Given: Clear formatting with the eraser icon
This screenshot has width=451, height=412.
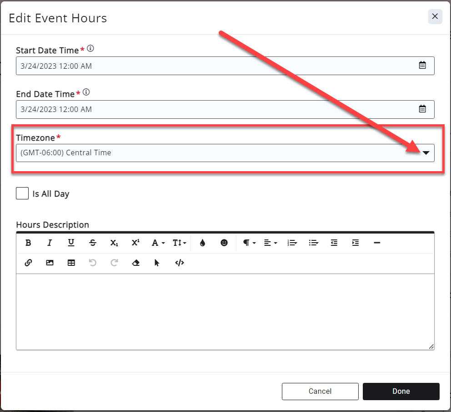Looking at the screenshot, I should point(135,263).
